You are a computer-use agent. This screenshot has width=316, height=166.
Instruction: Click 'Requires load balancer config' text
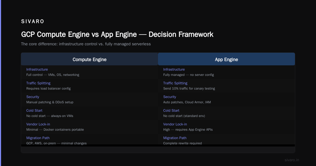click(x=48, y=89)
